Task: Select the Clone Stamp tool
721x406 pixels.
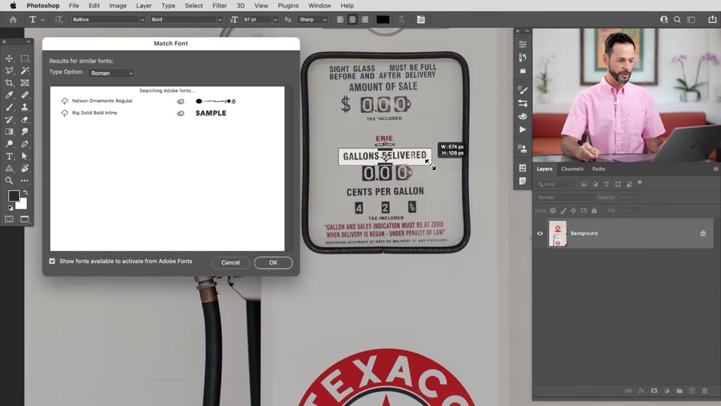Action: pos(25,108)
